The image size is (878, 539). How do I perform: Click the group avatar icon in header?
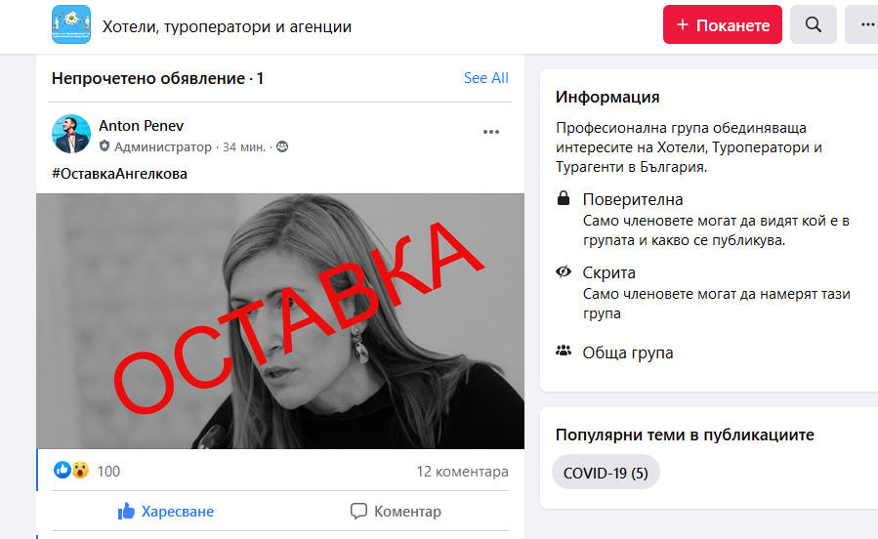(71, 24)
